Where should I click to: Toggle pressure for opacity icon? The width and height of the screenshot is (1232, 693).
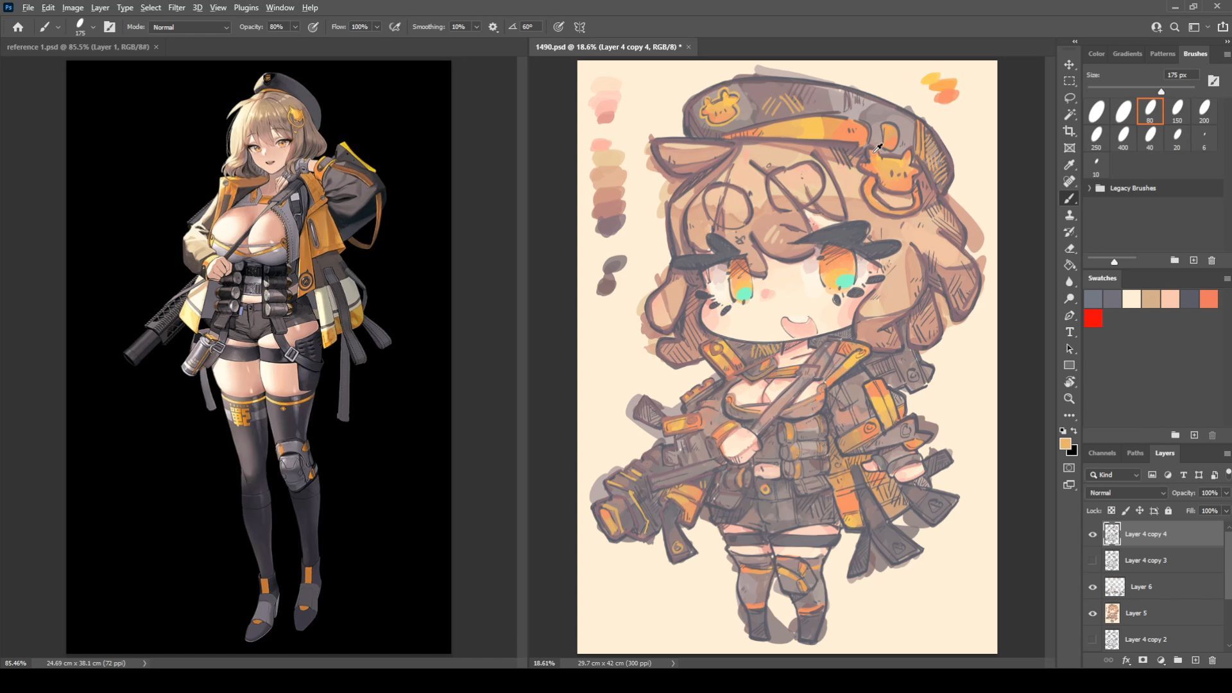coord(313,27)
